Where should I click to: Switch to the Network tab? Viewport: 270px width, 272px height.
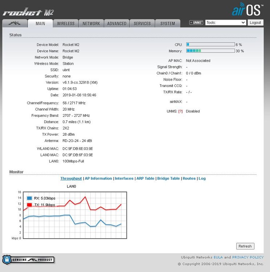91,24
